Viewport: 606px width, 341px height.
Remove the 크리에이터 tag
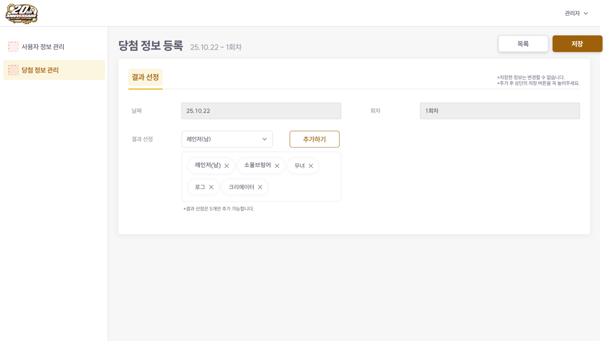point(260,187)
